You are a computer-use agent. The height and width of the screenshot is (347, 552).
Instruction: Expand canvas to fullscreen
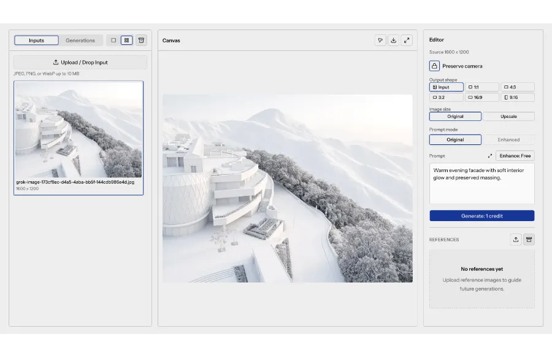(407, 41)
